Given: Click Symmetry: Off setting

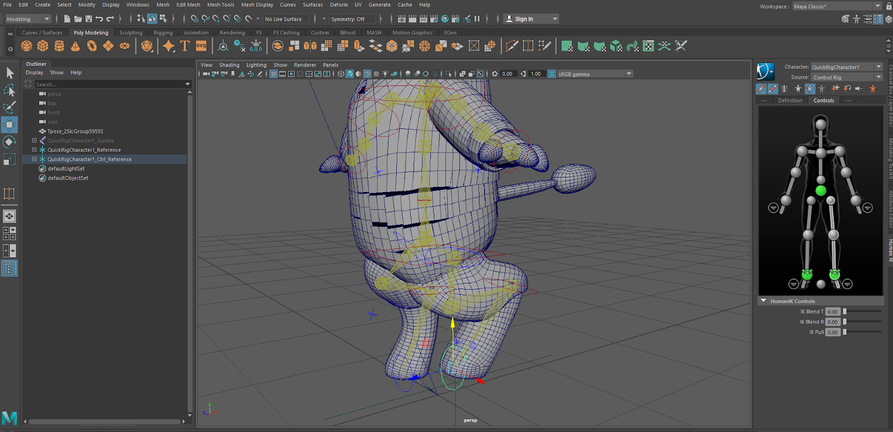Looking at the screenshot, I should click(x=352, y=19).
